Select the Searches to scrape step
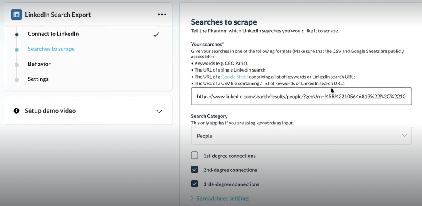The height and width of the screenshot is (206, 422). [51, 49]
